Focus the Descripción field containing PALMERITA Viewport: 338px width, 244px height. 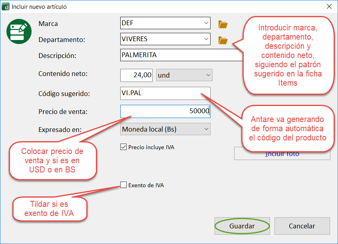pyautogui.click(x=180, y=55)
